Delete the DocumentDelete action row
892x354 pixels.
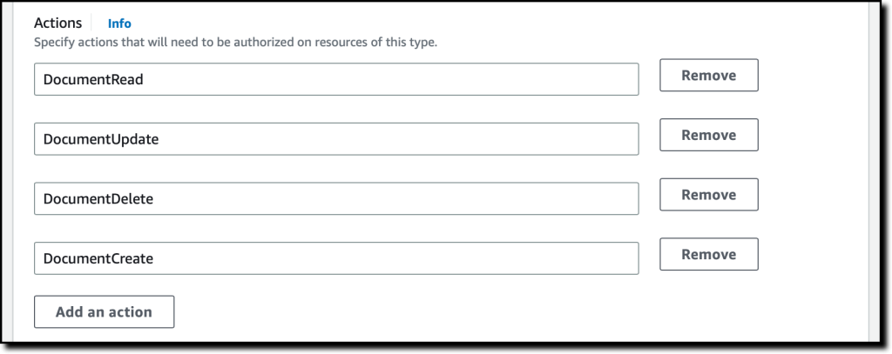click(x=708, y=195)
